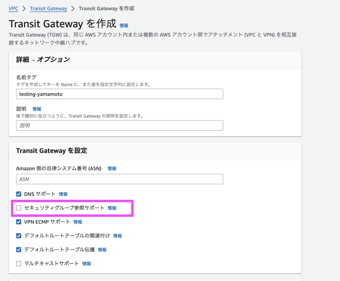Click breadcrumb text Transit Gateway を作成
340x281 pixels.
(107, 8)
